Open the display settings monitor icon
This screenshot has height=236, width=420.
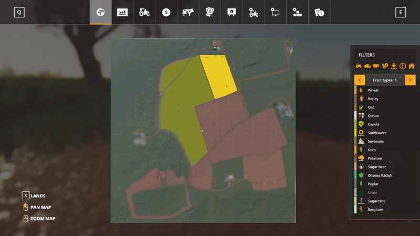[275, 12]
